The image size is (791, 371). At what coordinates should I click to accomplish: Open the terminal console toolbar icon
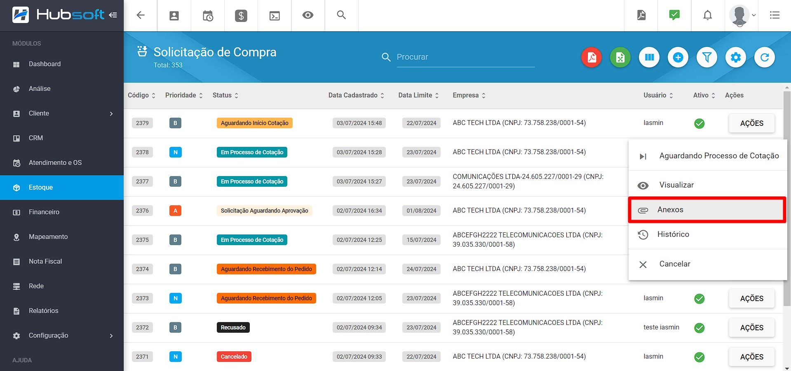tap(275, 16)
